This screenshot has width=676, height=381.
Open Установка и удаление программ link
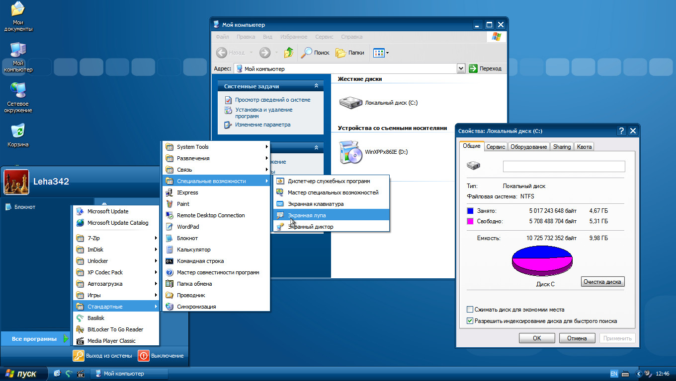point(264,113)
